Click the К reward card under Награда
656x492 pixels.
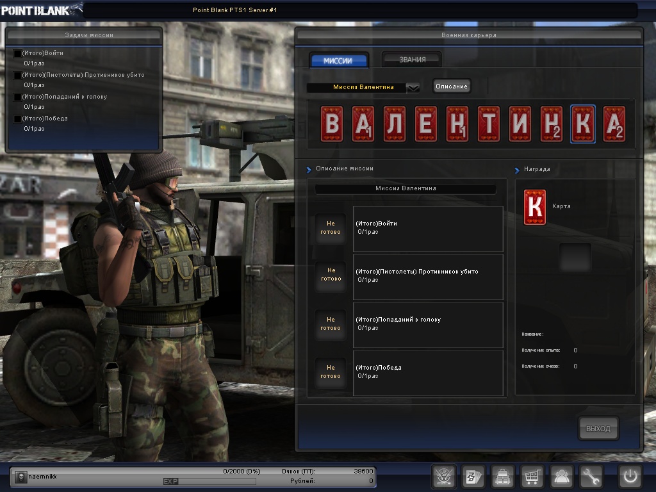pos(535,207)
